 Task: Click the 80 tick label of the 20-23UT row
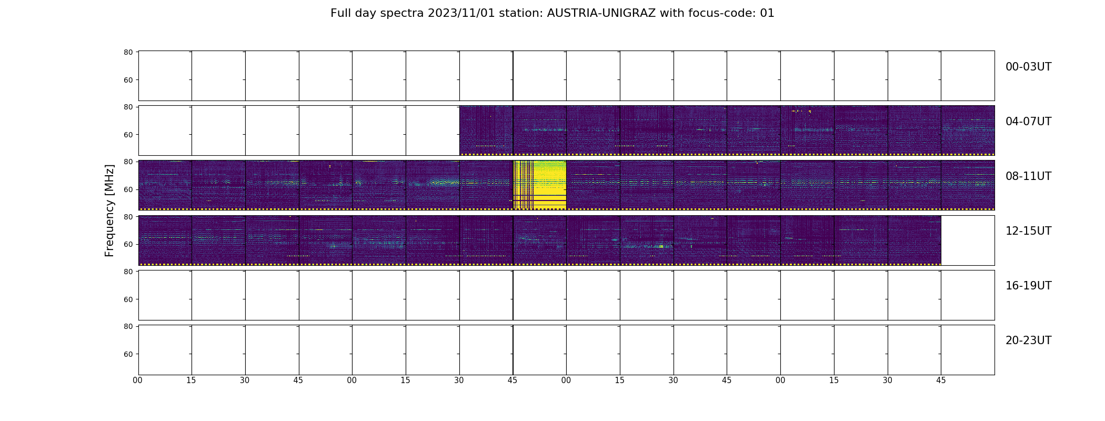point(128,326)
